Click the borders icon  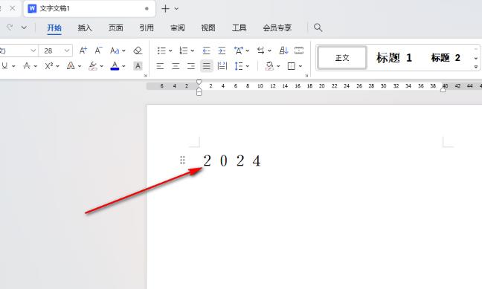tap(292, 66)
